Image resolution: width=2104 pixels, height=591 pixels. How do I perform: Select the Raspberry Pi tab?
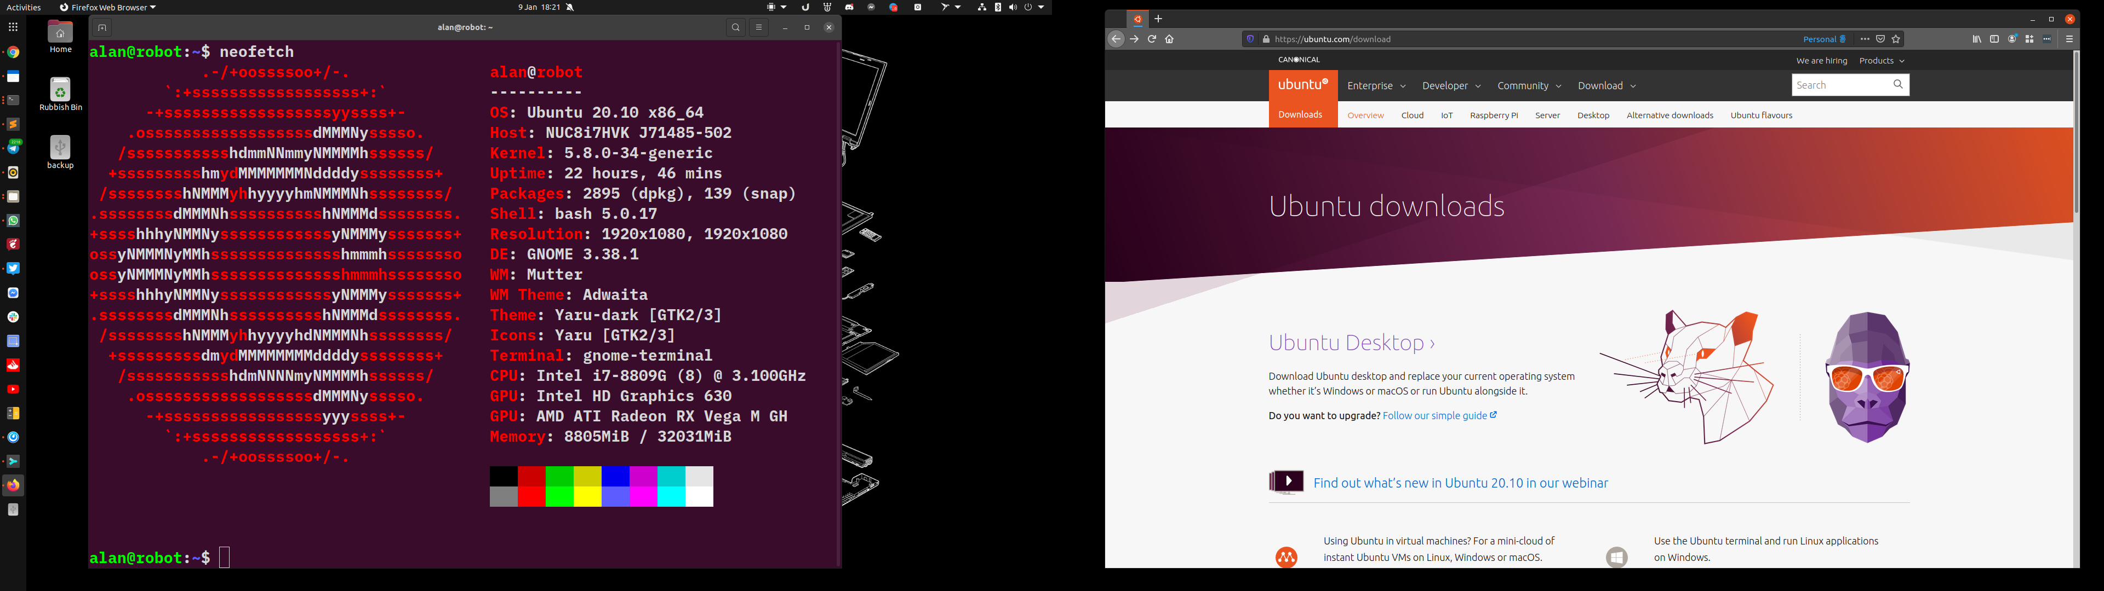[x=1494, y=116]
